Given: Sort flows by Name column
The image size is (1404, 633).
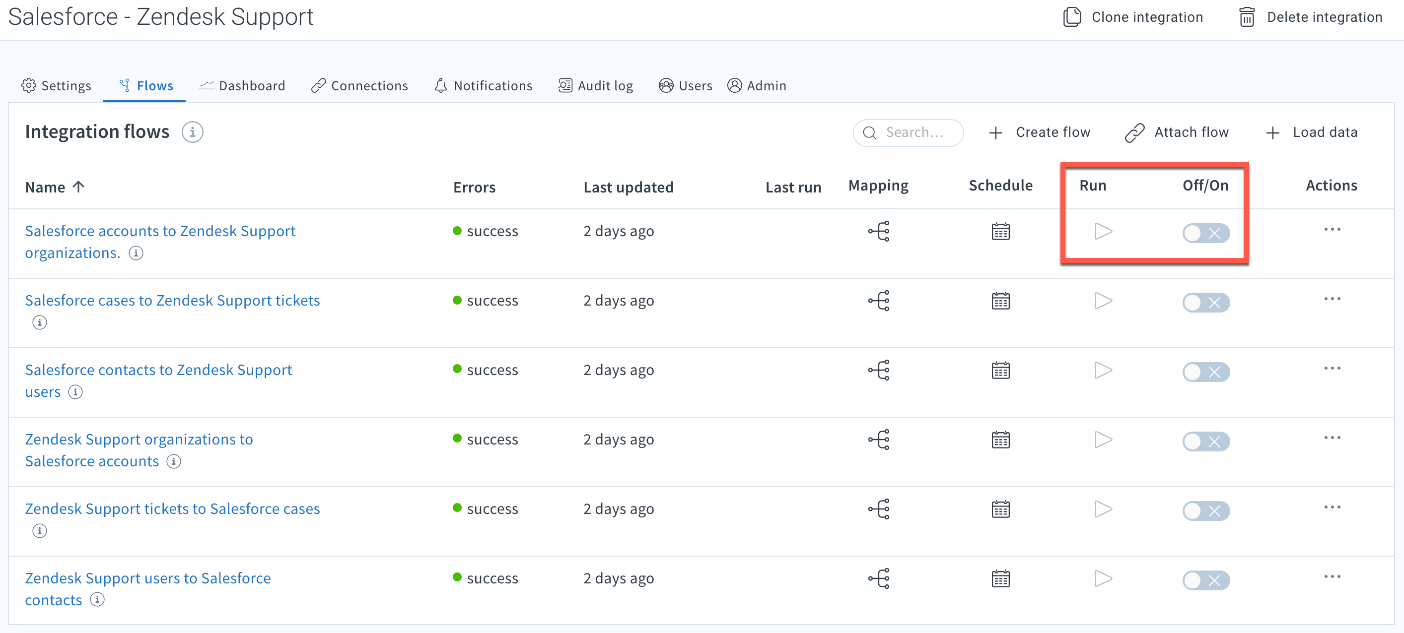Looking at the screenshot, I should [55, 188].
